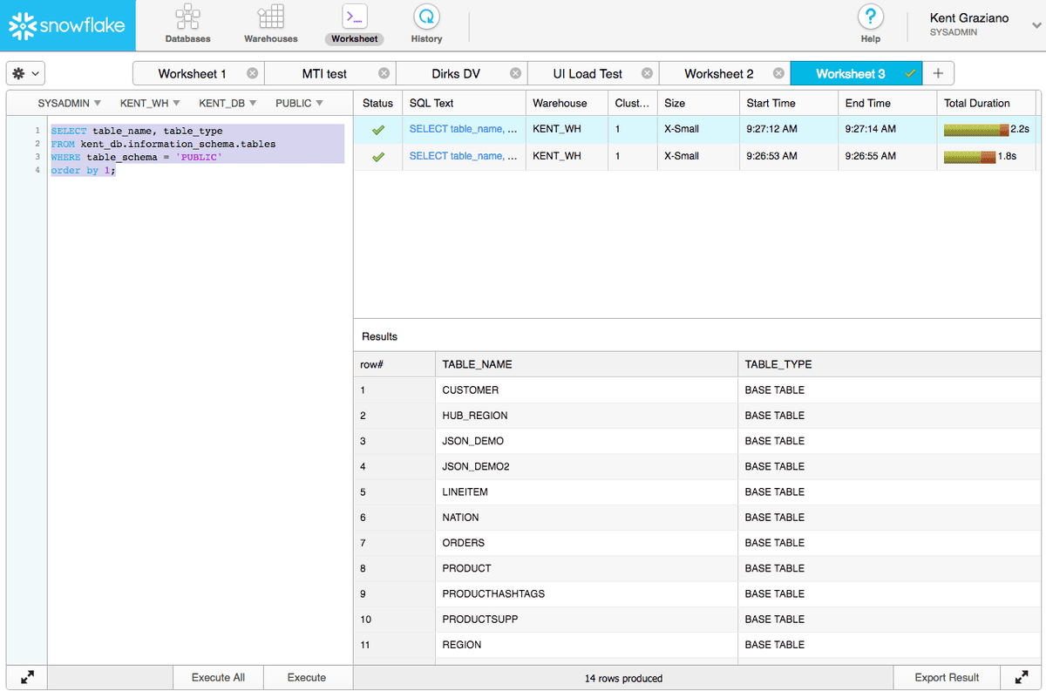Select the Worksheet 3 tab

coord(851,73)
